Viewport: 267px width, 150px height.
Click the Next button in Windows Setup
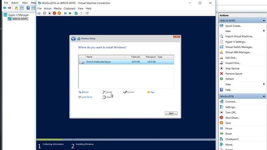tap(171, 113)
